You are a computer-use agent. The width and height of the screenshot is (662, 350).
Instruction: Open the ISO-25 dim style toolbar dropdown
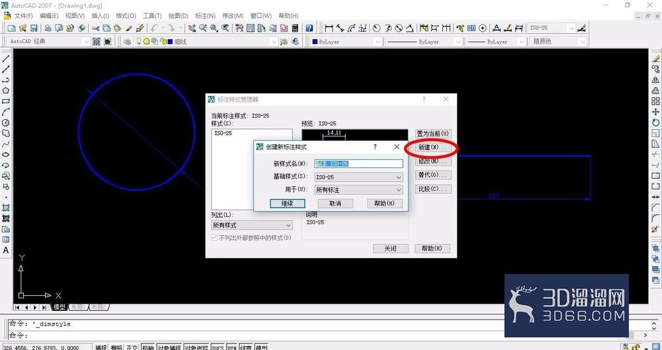point(552,28)
